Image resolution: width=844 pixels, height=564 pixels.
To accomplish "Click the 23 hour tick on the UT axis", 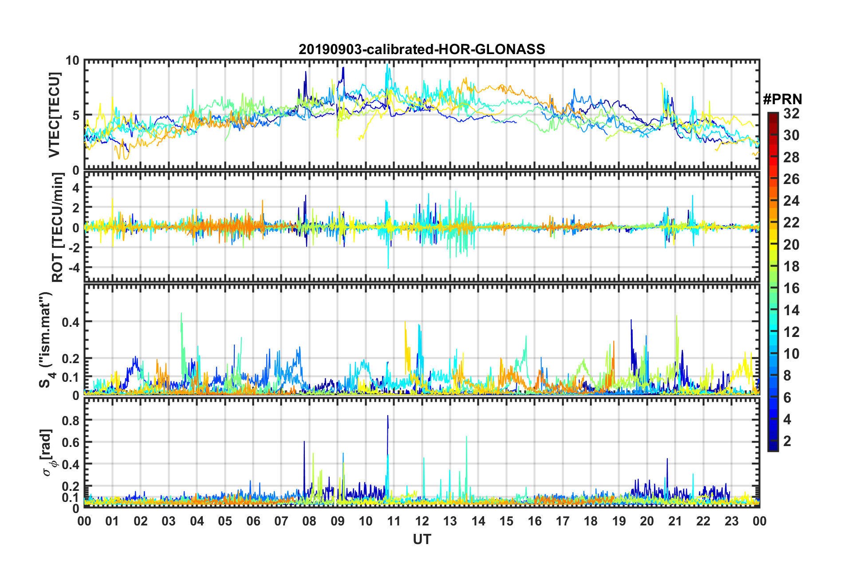I will pos(732,521).
